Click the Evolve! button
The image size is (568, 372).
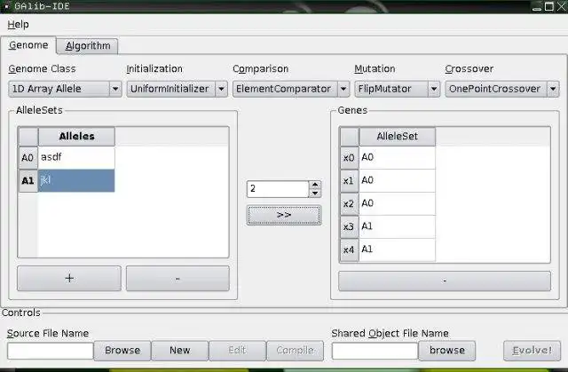pyautogui.click(x=532, y=351)
